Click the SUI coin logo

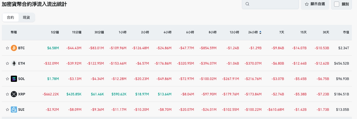point(14,110)
